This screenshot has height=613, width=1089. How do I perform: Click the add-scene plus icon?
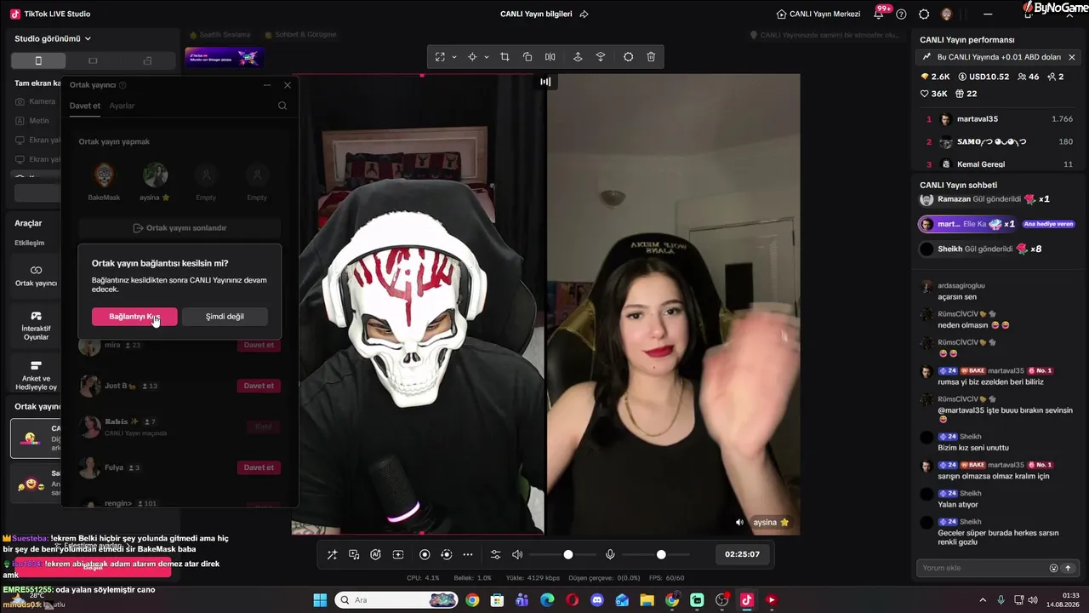(397, 555)
